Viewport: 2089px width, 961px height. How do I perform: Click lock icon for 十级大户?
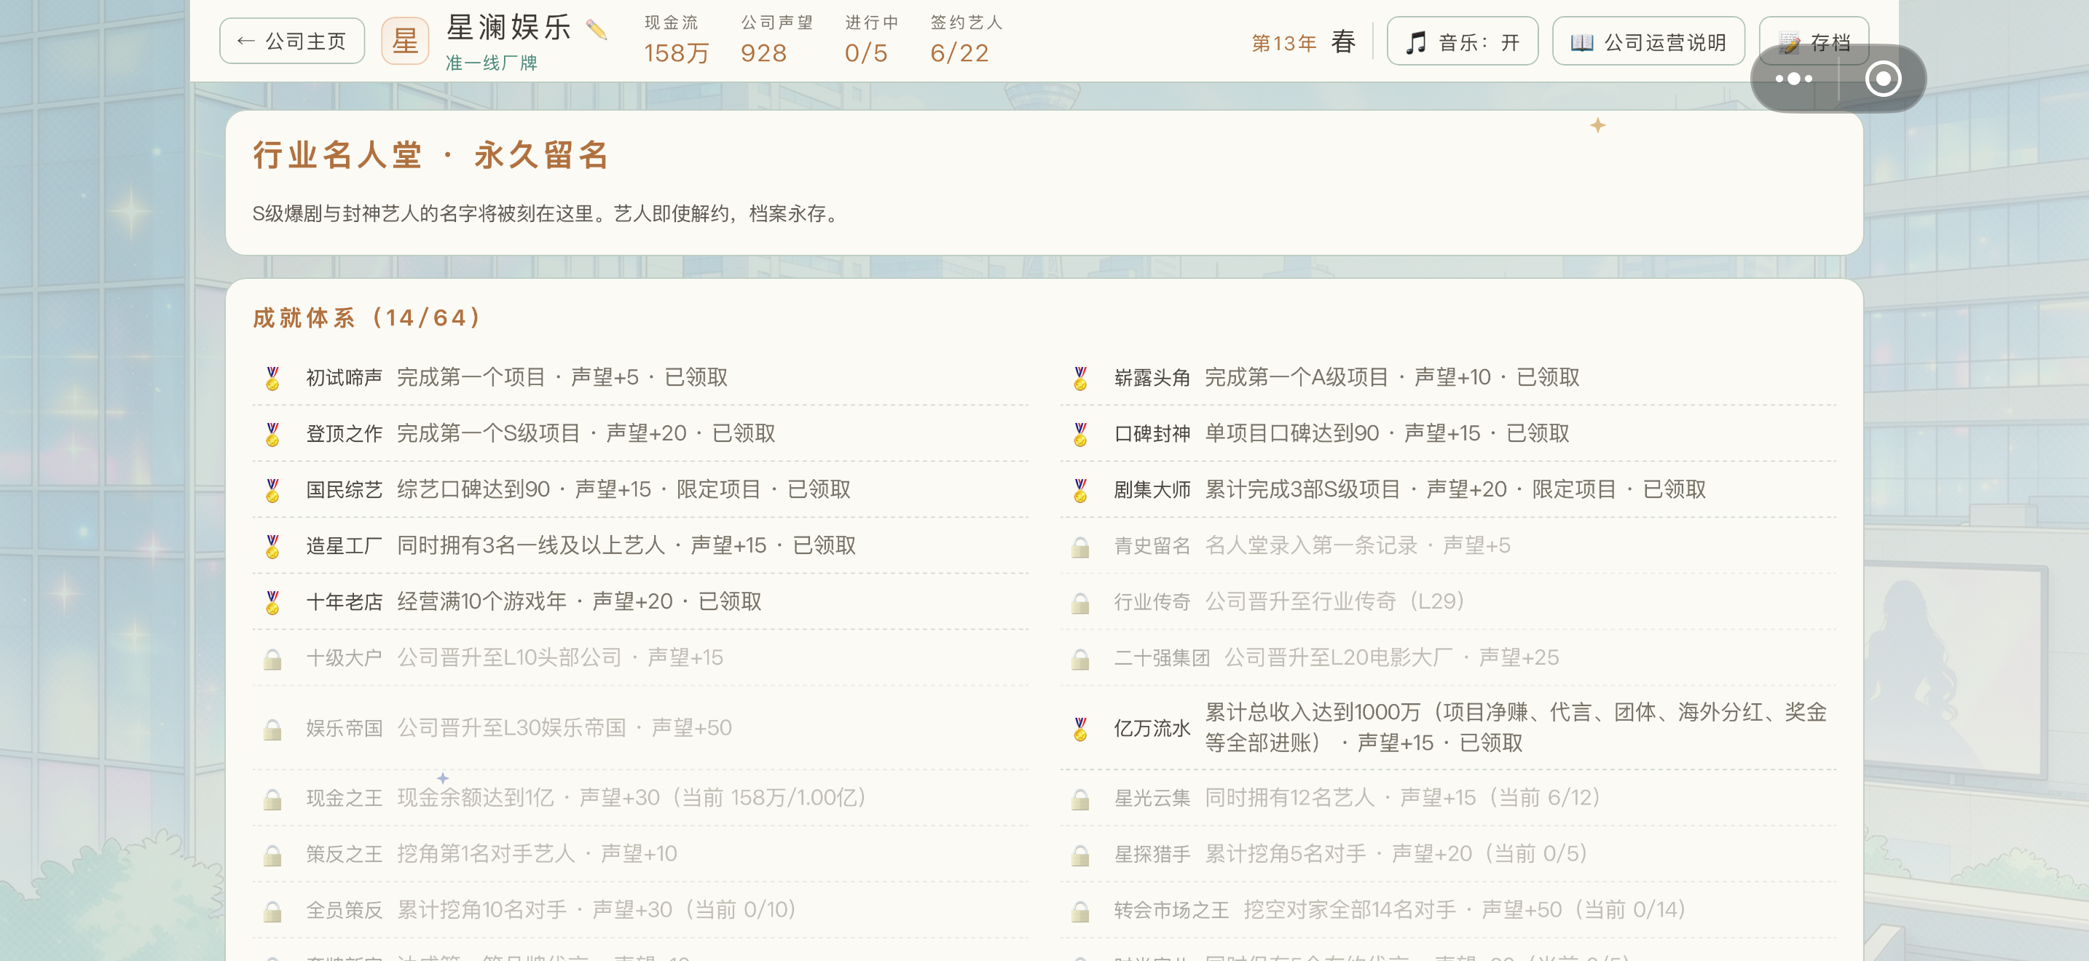272,659
